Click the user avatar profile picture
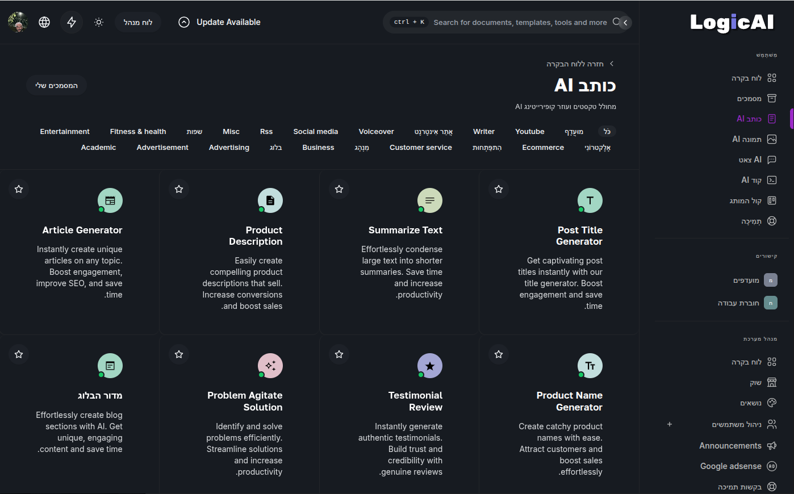Image resolution: width=794 pixels, height=494 pixels. click(18, 22)
